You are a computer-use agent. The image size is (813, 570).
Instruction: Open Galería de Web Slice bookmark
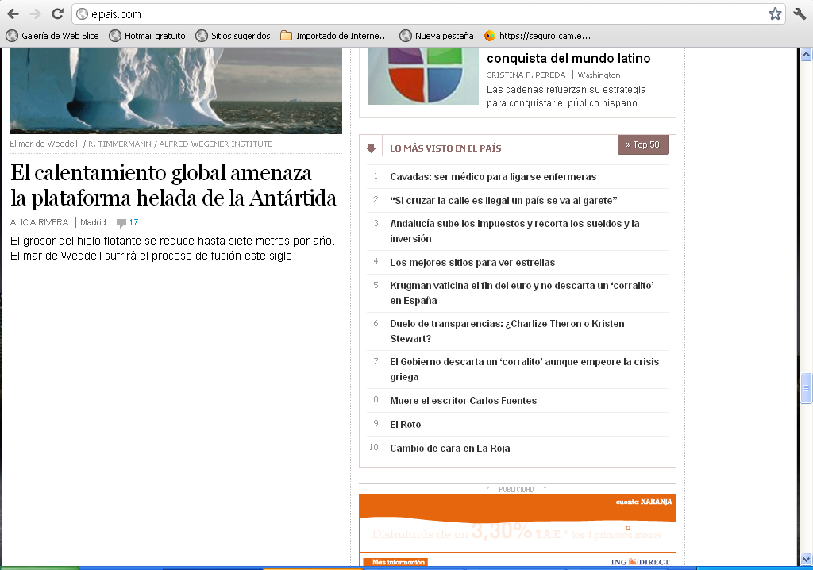(52, 36)
